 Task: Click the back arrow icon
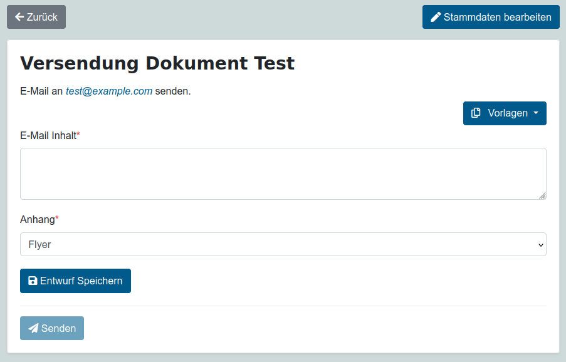tap(19, 17)
